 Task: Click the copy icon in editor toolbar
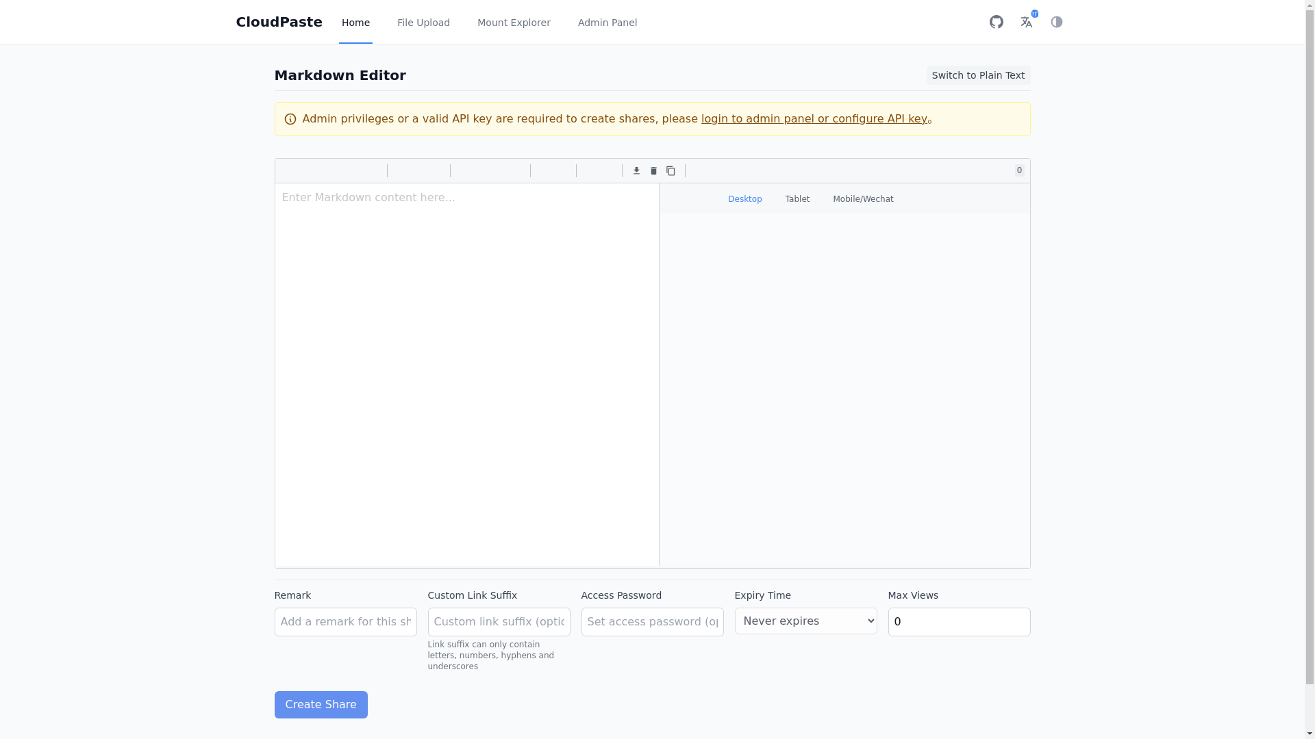click(x=671, y=171)
